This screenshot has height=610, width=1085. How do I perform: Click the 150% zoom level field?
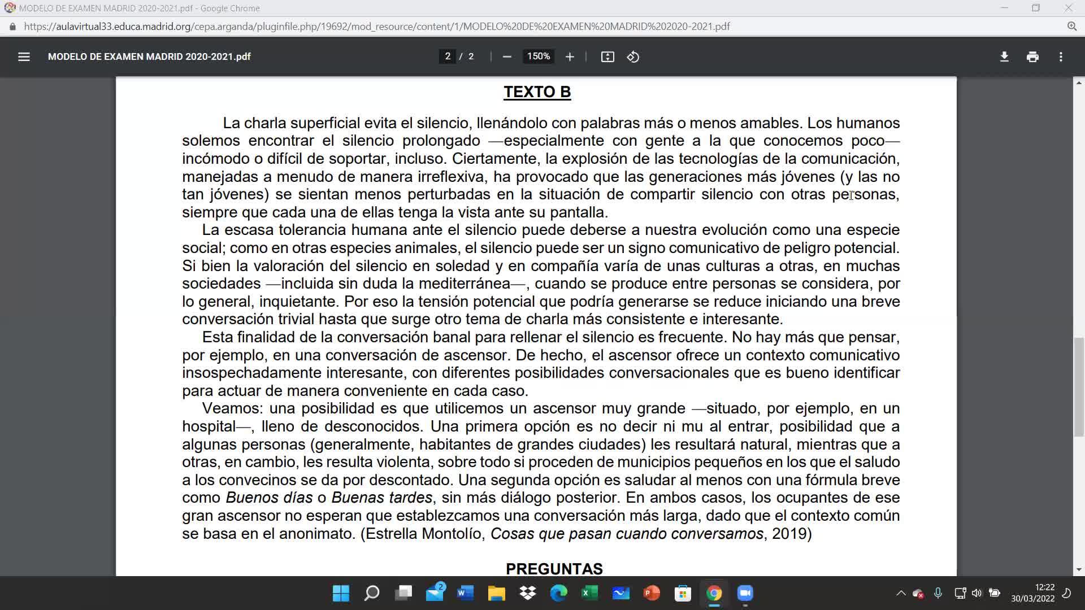click(x=538, y=56)
